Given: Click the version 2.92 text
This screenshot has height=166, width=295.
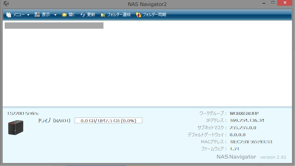Looking at the screenshot, I should pos(273,157).
